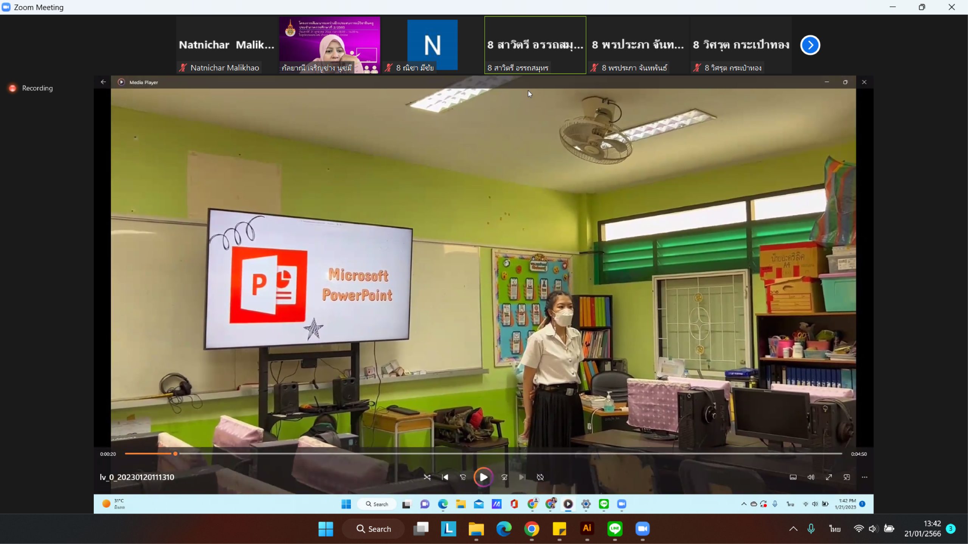968x544 pixels.
Task: Open clock showing 13:42 21/01/2566
Action: click(923, 529)
